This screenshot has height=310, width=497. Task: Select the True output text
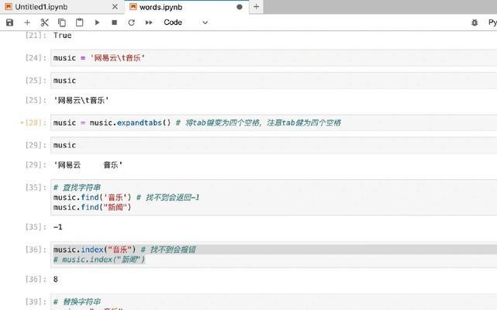[63, 36]
